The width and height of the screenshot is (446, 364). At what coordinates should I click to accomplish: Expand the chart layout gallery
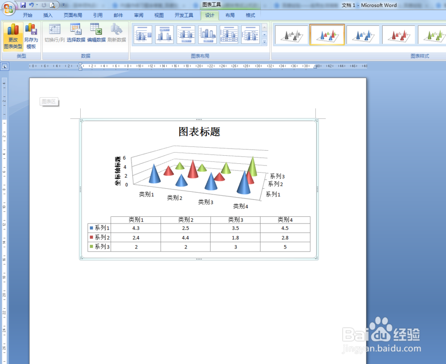click(264, 42)
